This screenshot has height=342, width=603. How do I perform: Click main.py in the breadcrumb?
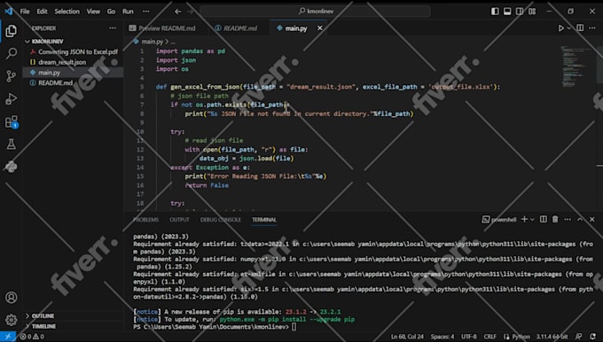(152, 42)
